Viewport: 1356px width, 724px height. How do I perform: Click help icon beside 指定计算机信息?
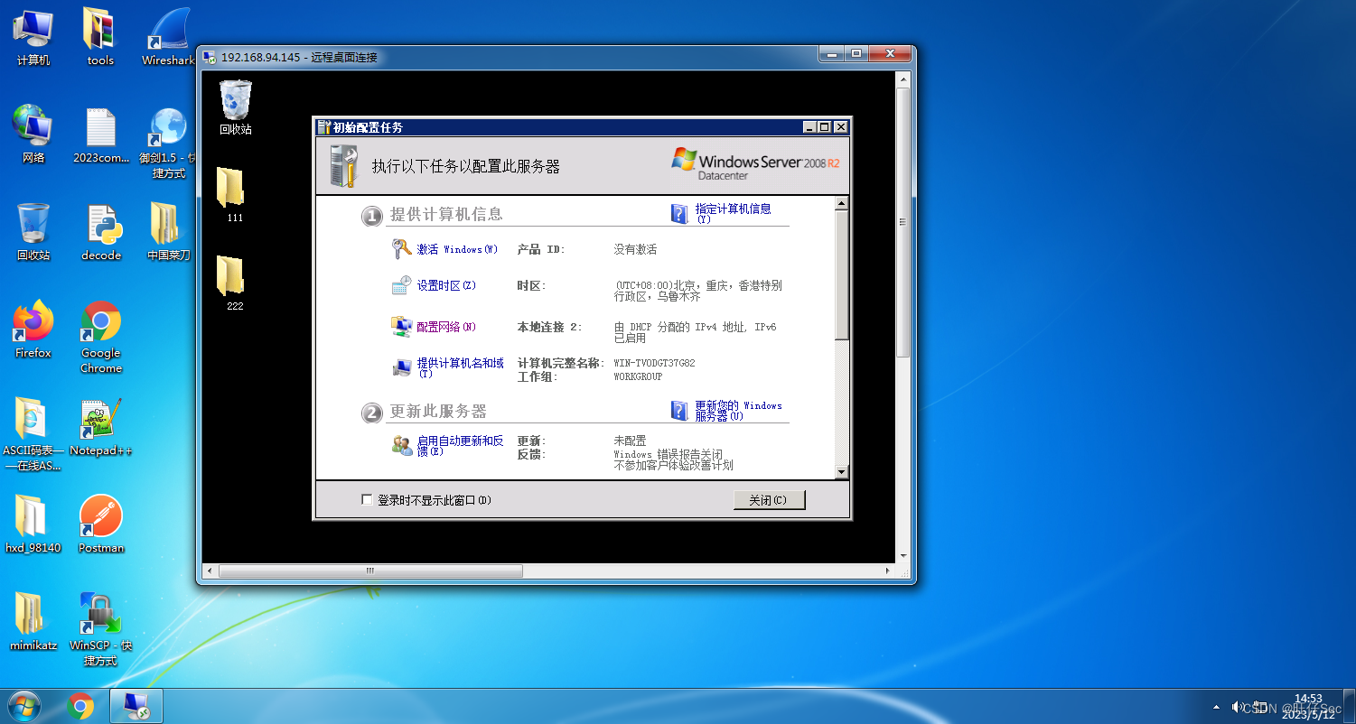[679, 213]
